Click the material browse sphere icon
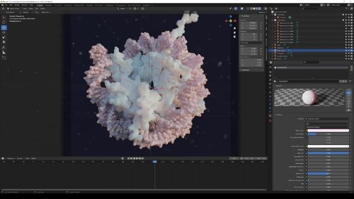This screenshot has width=354, height=199. 275,81
